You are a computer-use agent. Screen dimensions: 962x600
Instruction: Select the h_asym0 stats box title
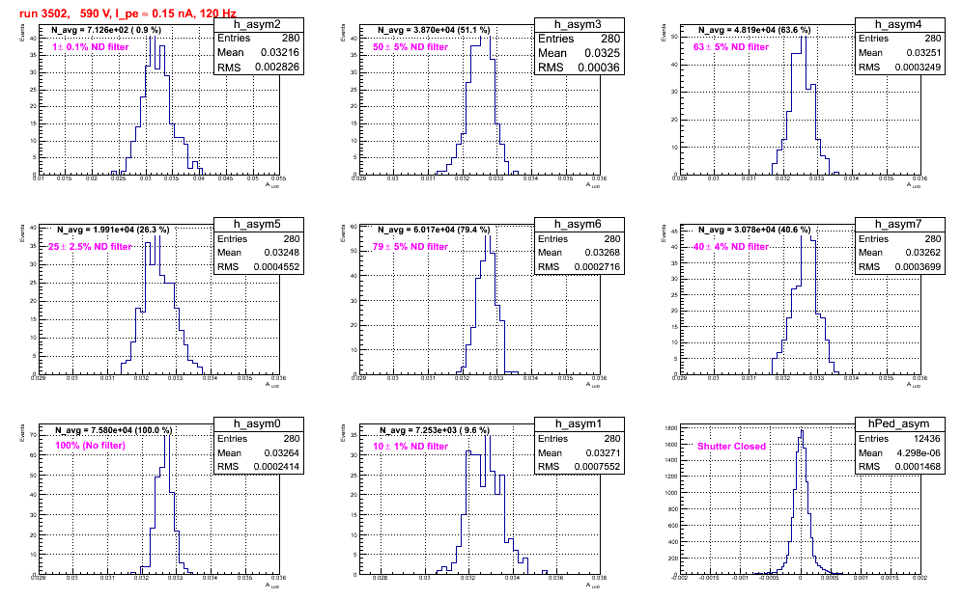257,424
